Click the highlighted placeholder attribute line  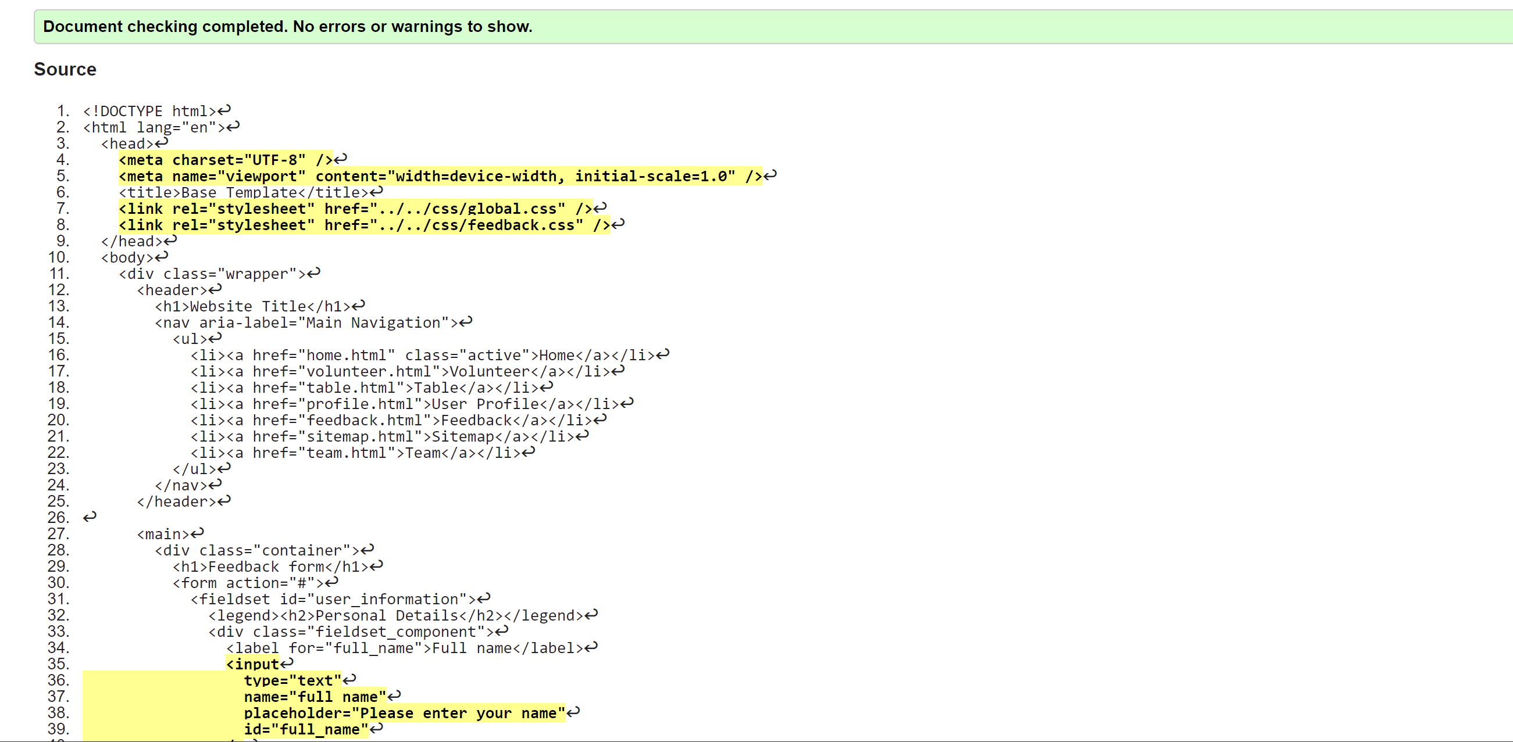(404, 712)
